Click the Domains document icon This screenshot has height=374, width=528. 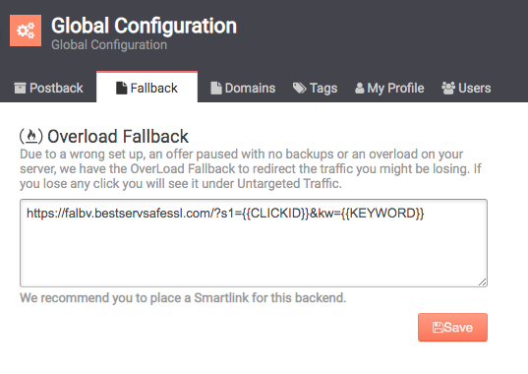coord(216,89)
